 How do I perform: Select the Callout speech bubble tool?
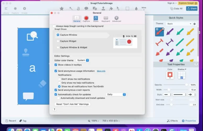click(x=86, y=9)
